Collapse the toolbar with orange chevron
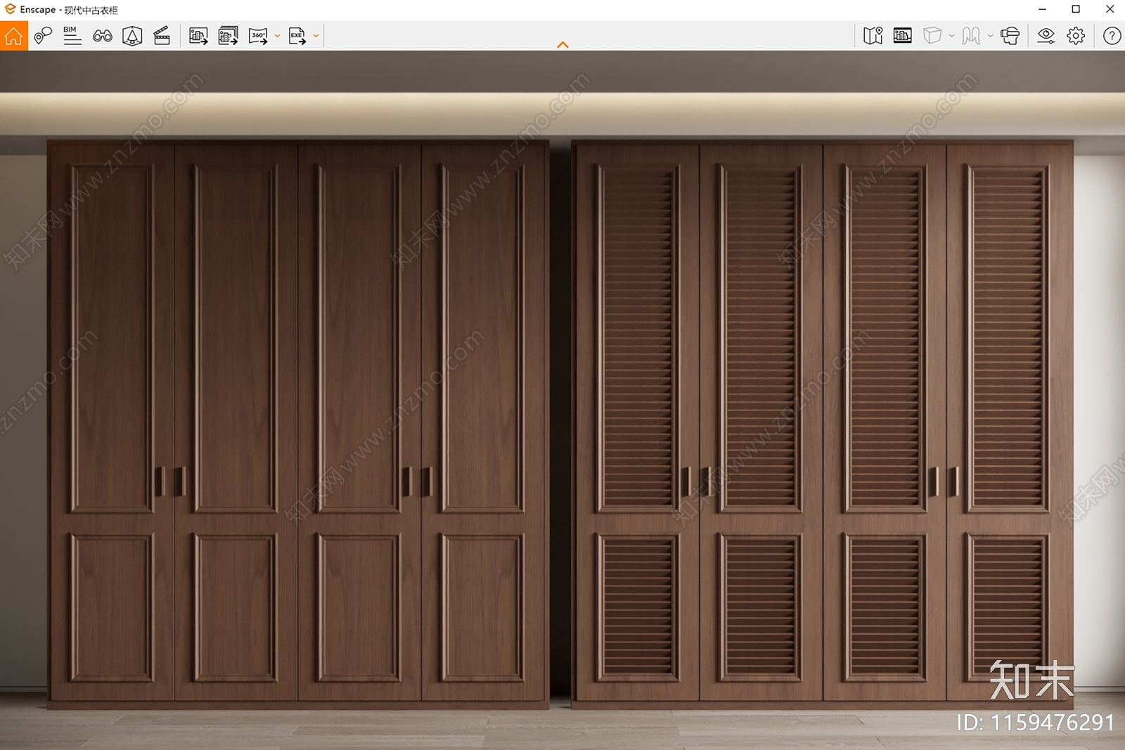 pos(562,45)
